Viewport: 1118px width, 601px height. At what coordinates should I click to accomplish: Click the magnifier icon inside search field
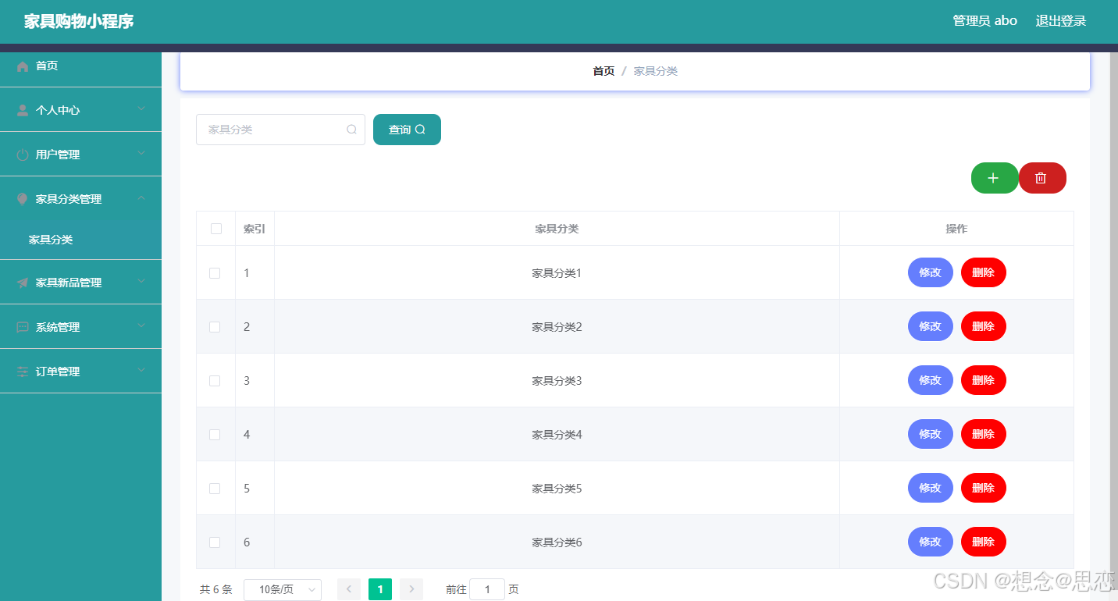351,130
